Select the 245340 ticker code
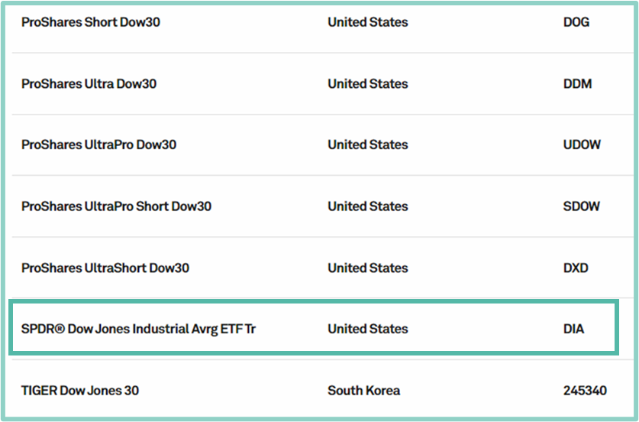The width and height of the screenshot is (639, 422). click(586, 390)
